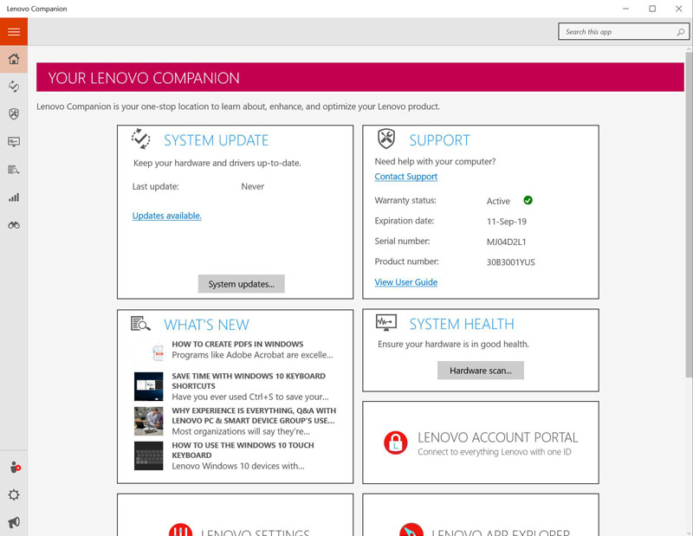This screenshot has height=536, width=693.
Task: Follow the Contact Support link
Action: tap(405, 177)
